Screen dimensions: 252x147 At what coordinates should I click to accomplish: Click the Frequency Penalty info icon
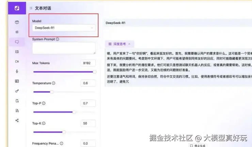click(x=61, y=143)
